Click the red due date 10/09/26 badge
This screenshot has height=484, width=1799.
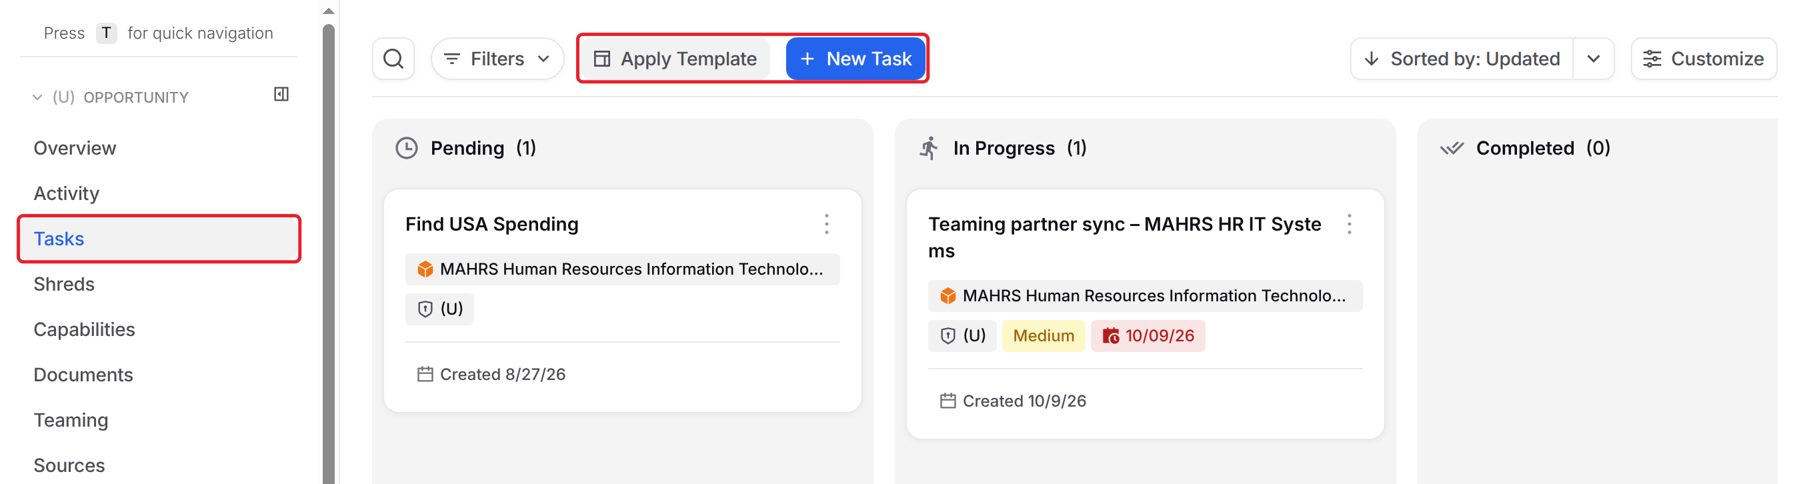(1148, 336)
